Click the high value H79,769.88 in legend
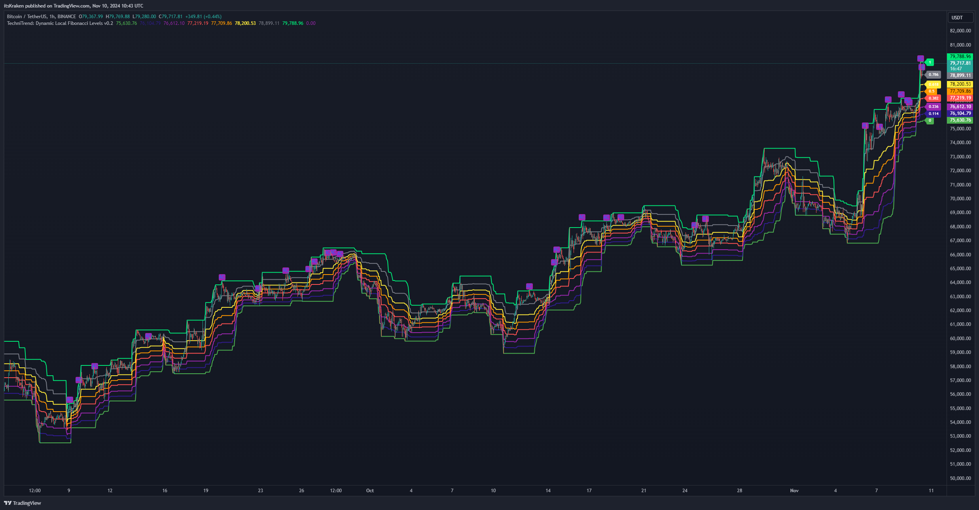This screenshot has width=979, height=510. point(118,17)
